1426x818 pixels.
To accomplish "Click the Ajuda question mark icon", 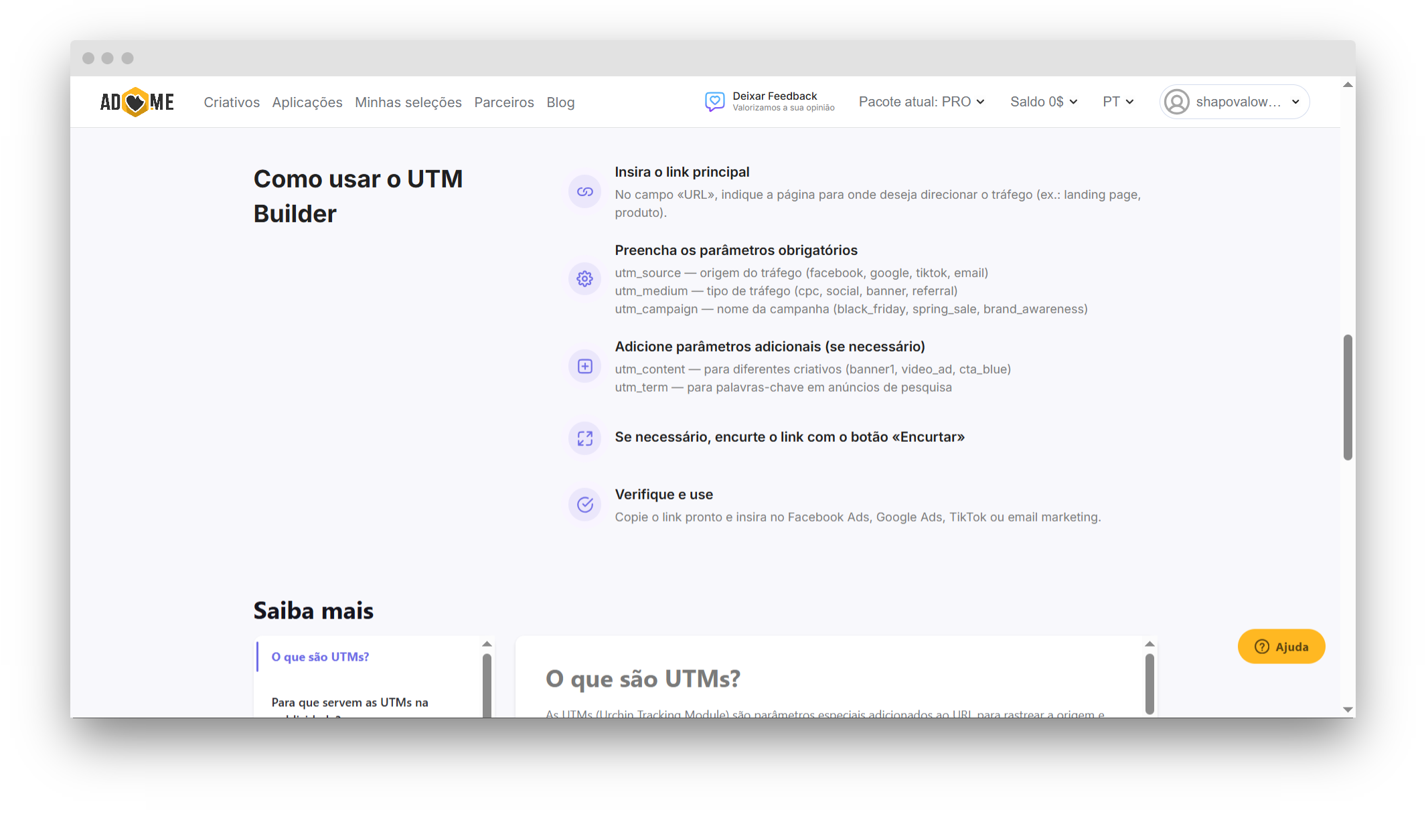I will click(x=1262, y=646).
